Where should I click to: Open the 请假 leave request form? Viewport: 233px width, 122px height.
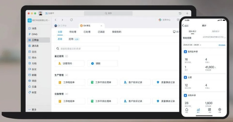coord(102,63)
